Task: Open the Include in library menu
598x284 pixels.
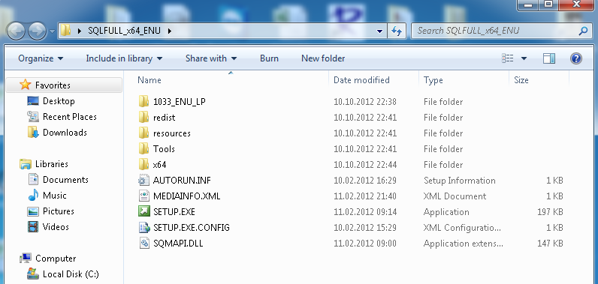Action: [124, 58]
